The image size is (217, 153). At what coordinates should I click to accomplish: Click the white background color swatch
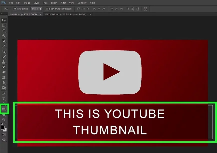click(5, 130)
